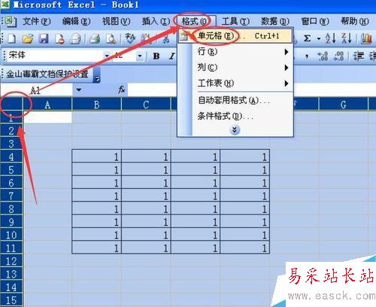Viewport: 376px width, 307px height.
Task: Open the 插入(I) menu
Action: coord(156,22)
